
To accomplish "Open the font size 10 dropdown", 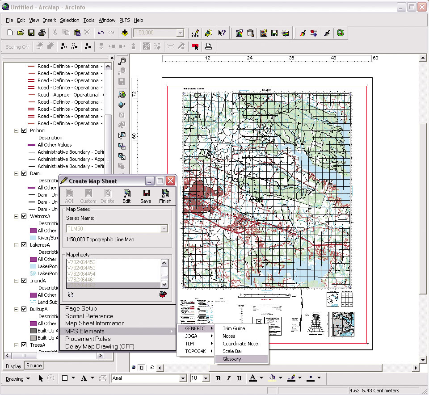I will coord(206,378).
